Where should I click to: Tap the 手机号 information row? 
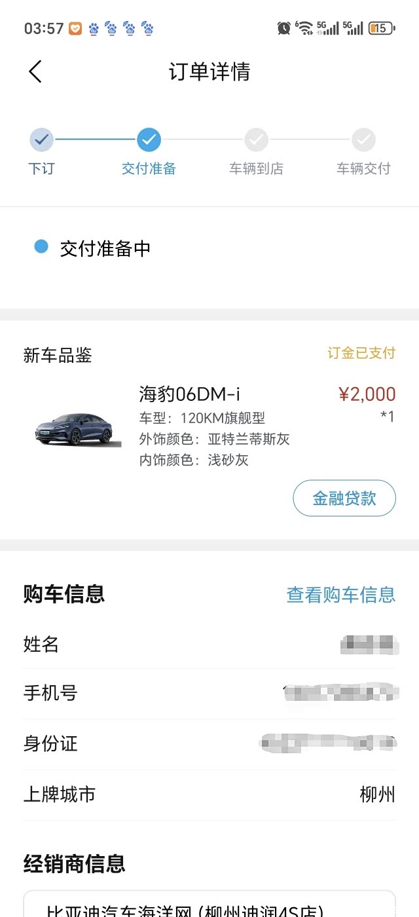pyautogui.click(x=209, y=693)
